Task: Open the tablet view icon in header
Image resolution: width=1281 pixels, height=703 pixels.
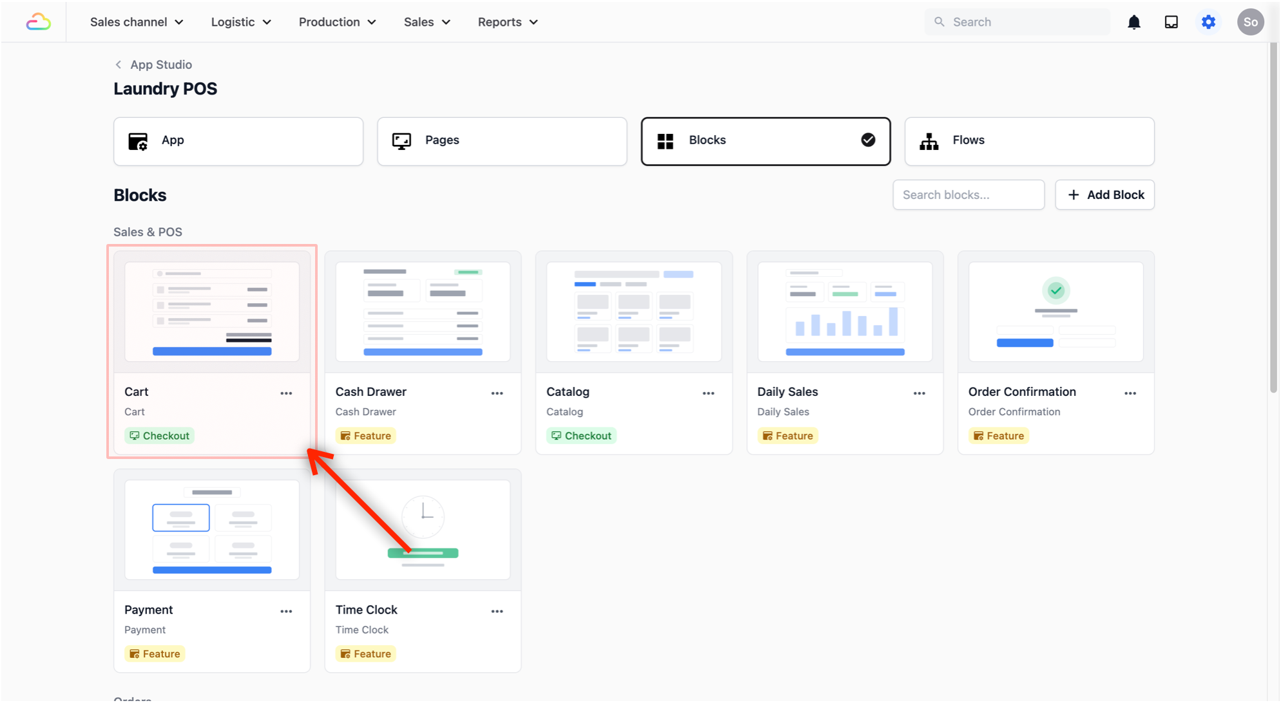Action: (1171, 23)
